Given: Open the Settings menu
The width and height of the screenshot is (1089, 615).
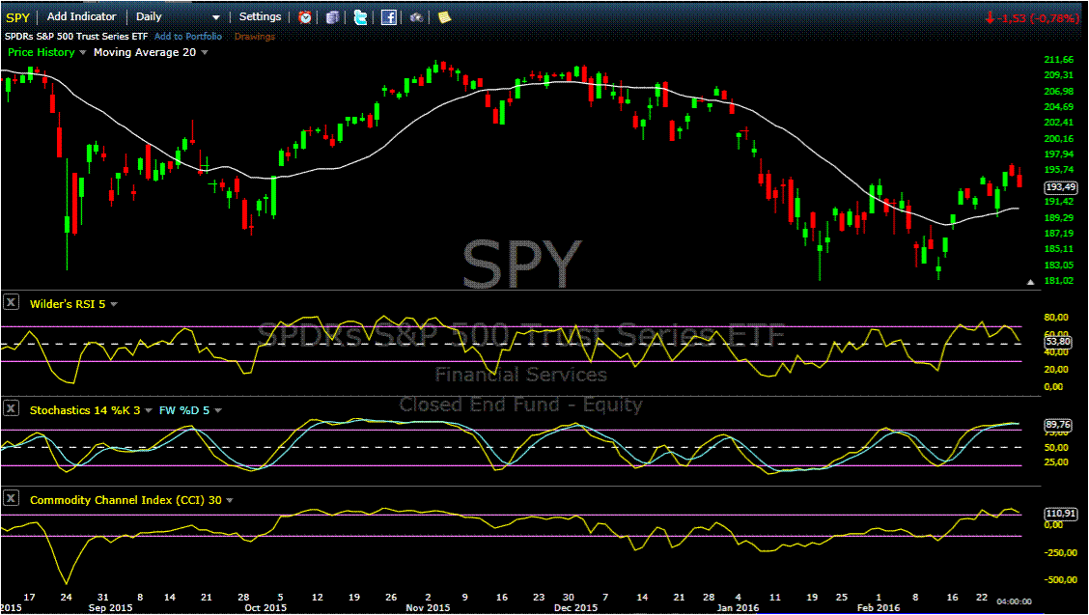Looking at the screenshot, I should coord(260,16).
